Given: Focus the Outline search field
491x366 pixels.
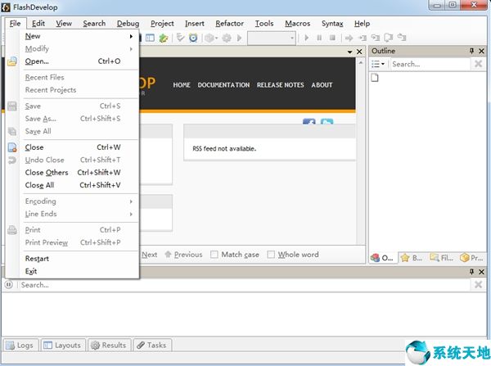Looking at the screenshot, I should (430, 64).
